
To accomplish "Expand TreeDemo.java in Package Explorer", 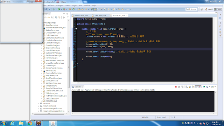I will click(x=42, y=101).
